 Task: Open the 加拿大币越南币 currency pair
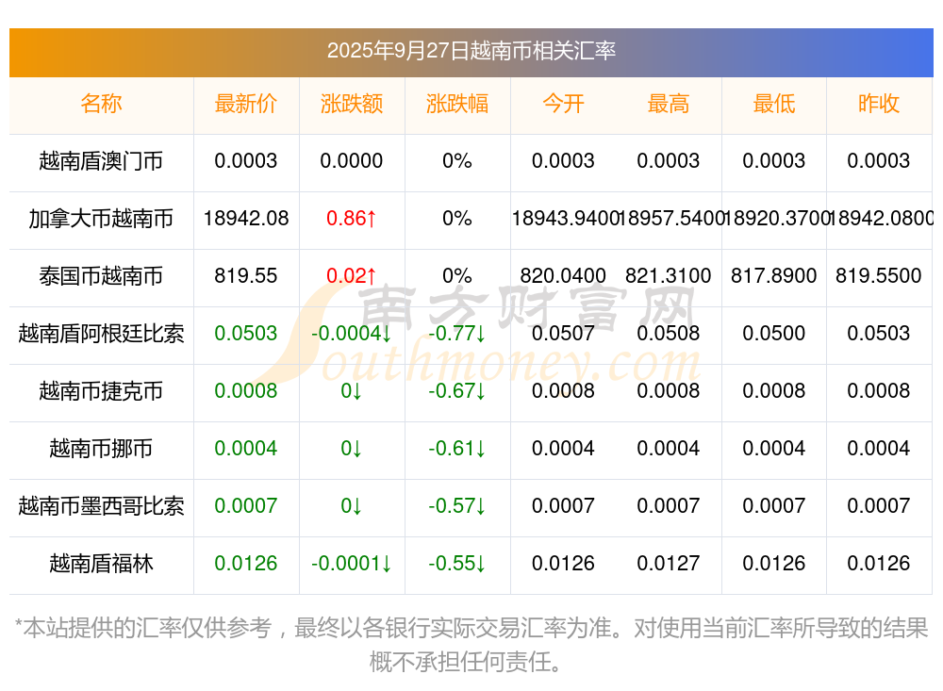pos(101,219)
